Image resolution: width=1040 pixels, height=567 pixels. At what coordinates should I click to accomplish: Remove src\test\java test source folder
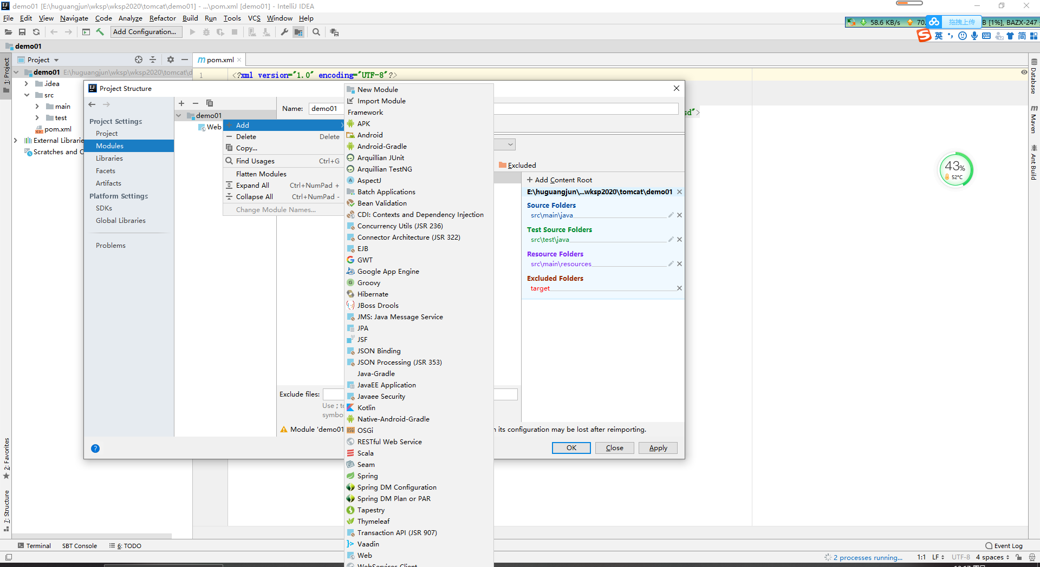click(679, 240)
